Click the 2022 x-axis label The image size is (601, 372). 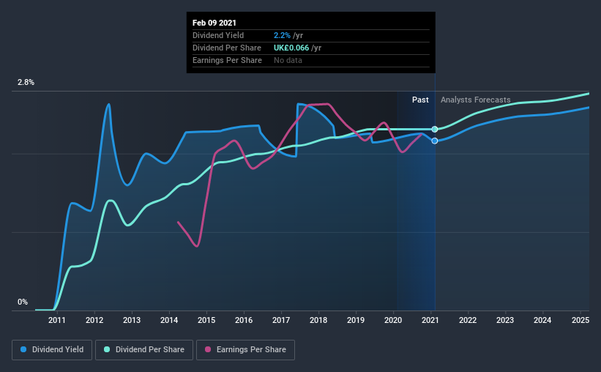point(468,320)
